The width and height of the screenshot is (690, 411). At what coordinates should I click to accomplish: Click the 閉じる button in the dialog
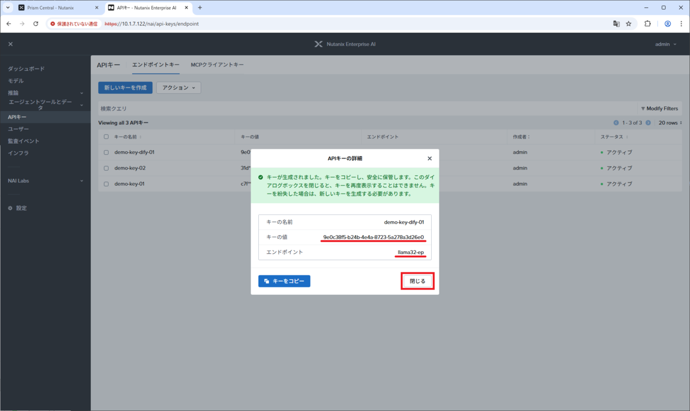[417, 281]
